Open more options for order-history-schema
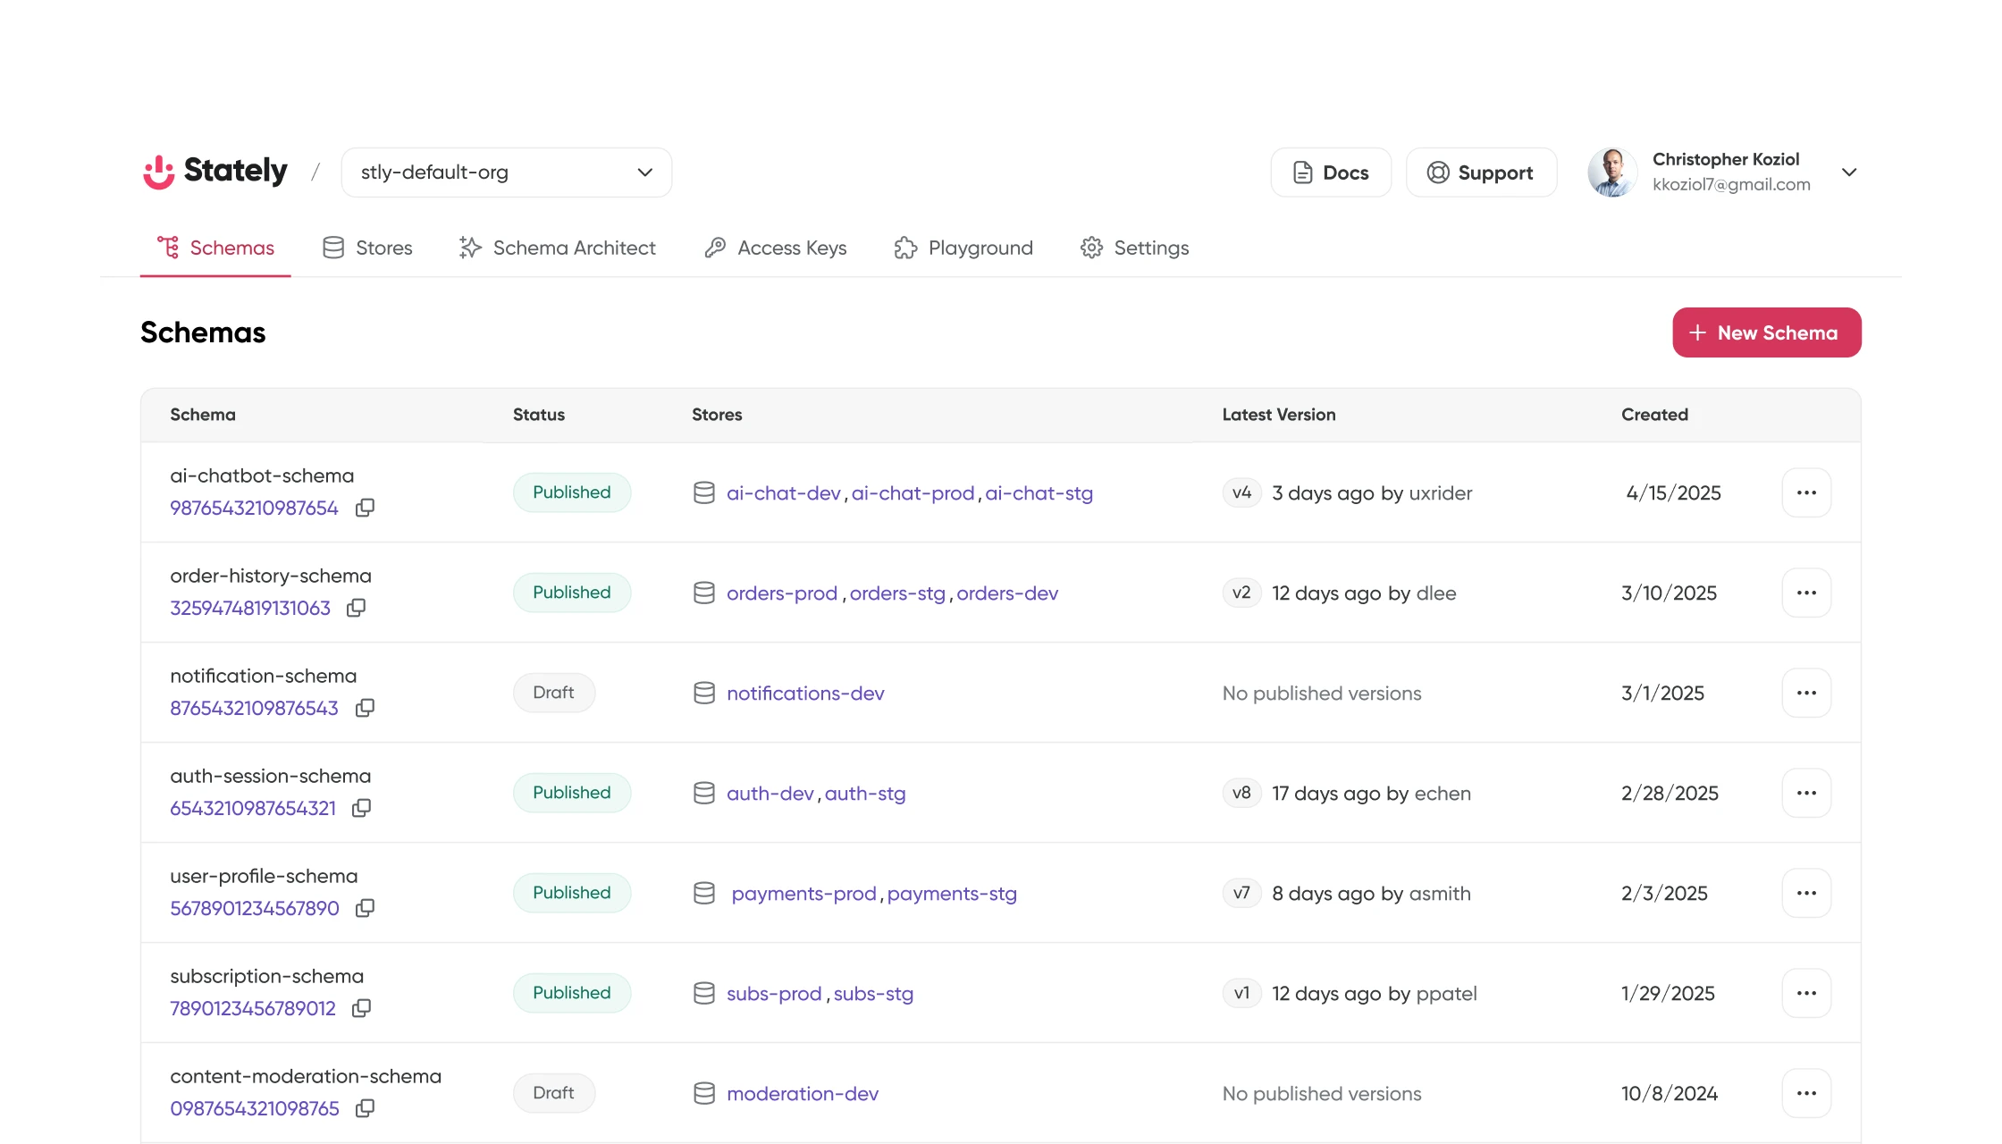Screen dimensions: 2002x1144 [1806, 593]
